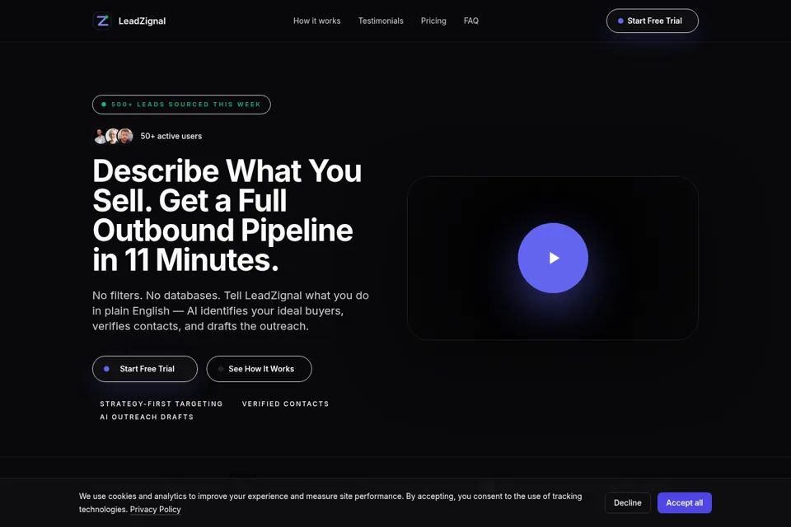791x527 pixels.
Task: Go to the Testimonials section link
Action: [x=381, y=21]
